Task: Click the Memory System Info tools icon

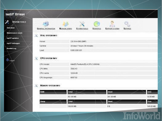Action: click(36, 86)
